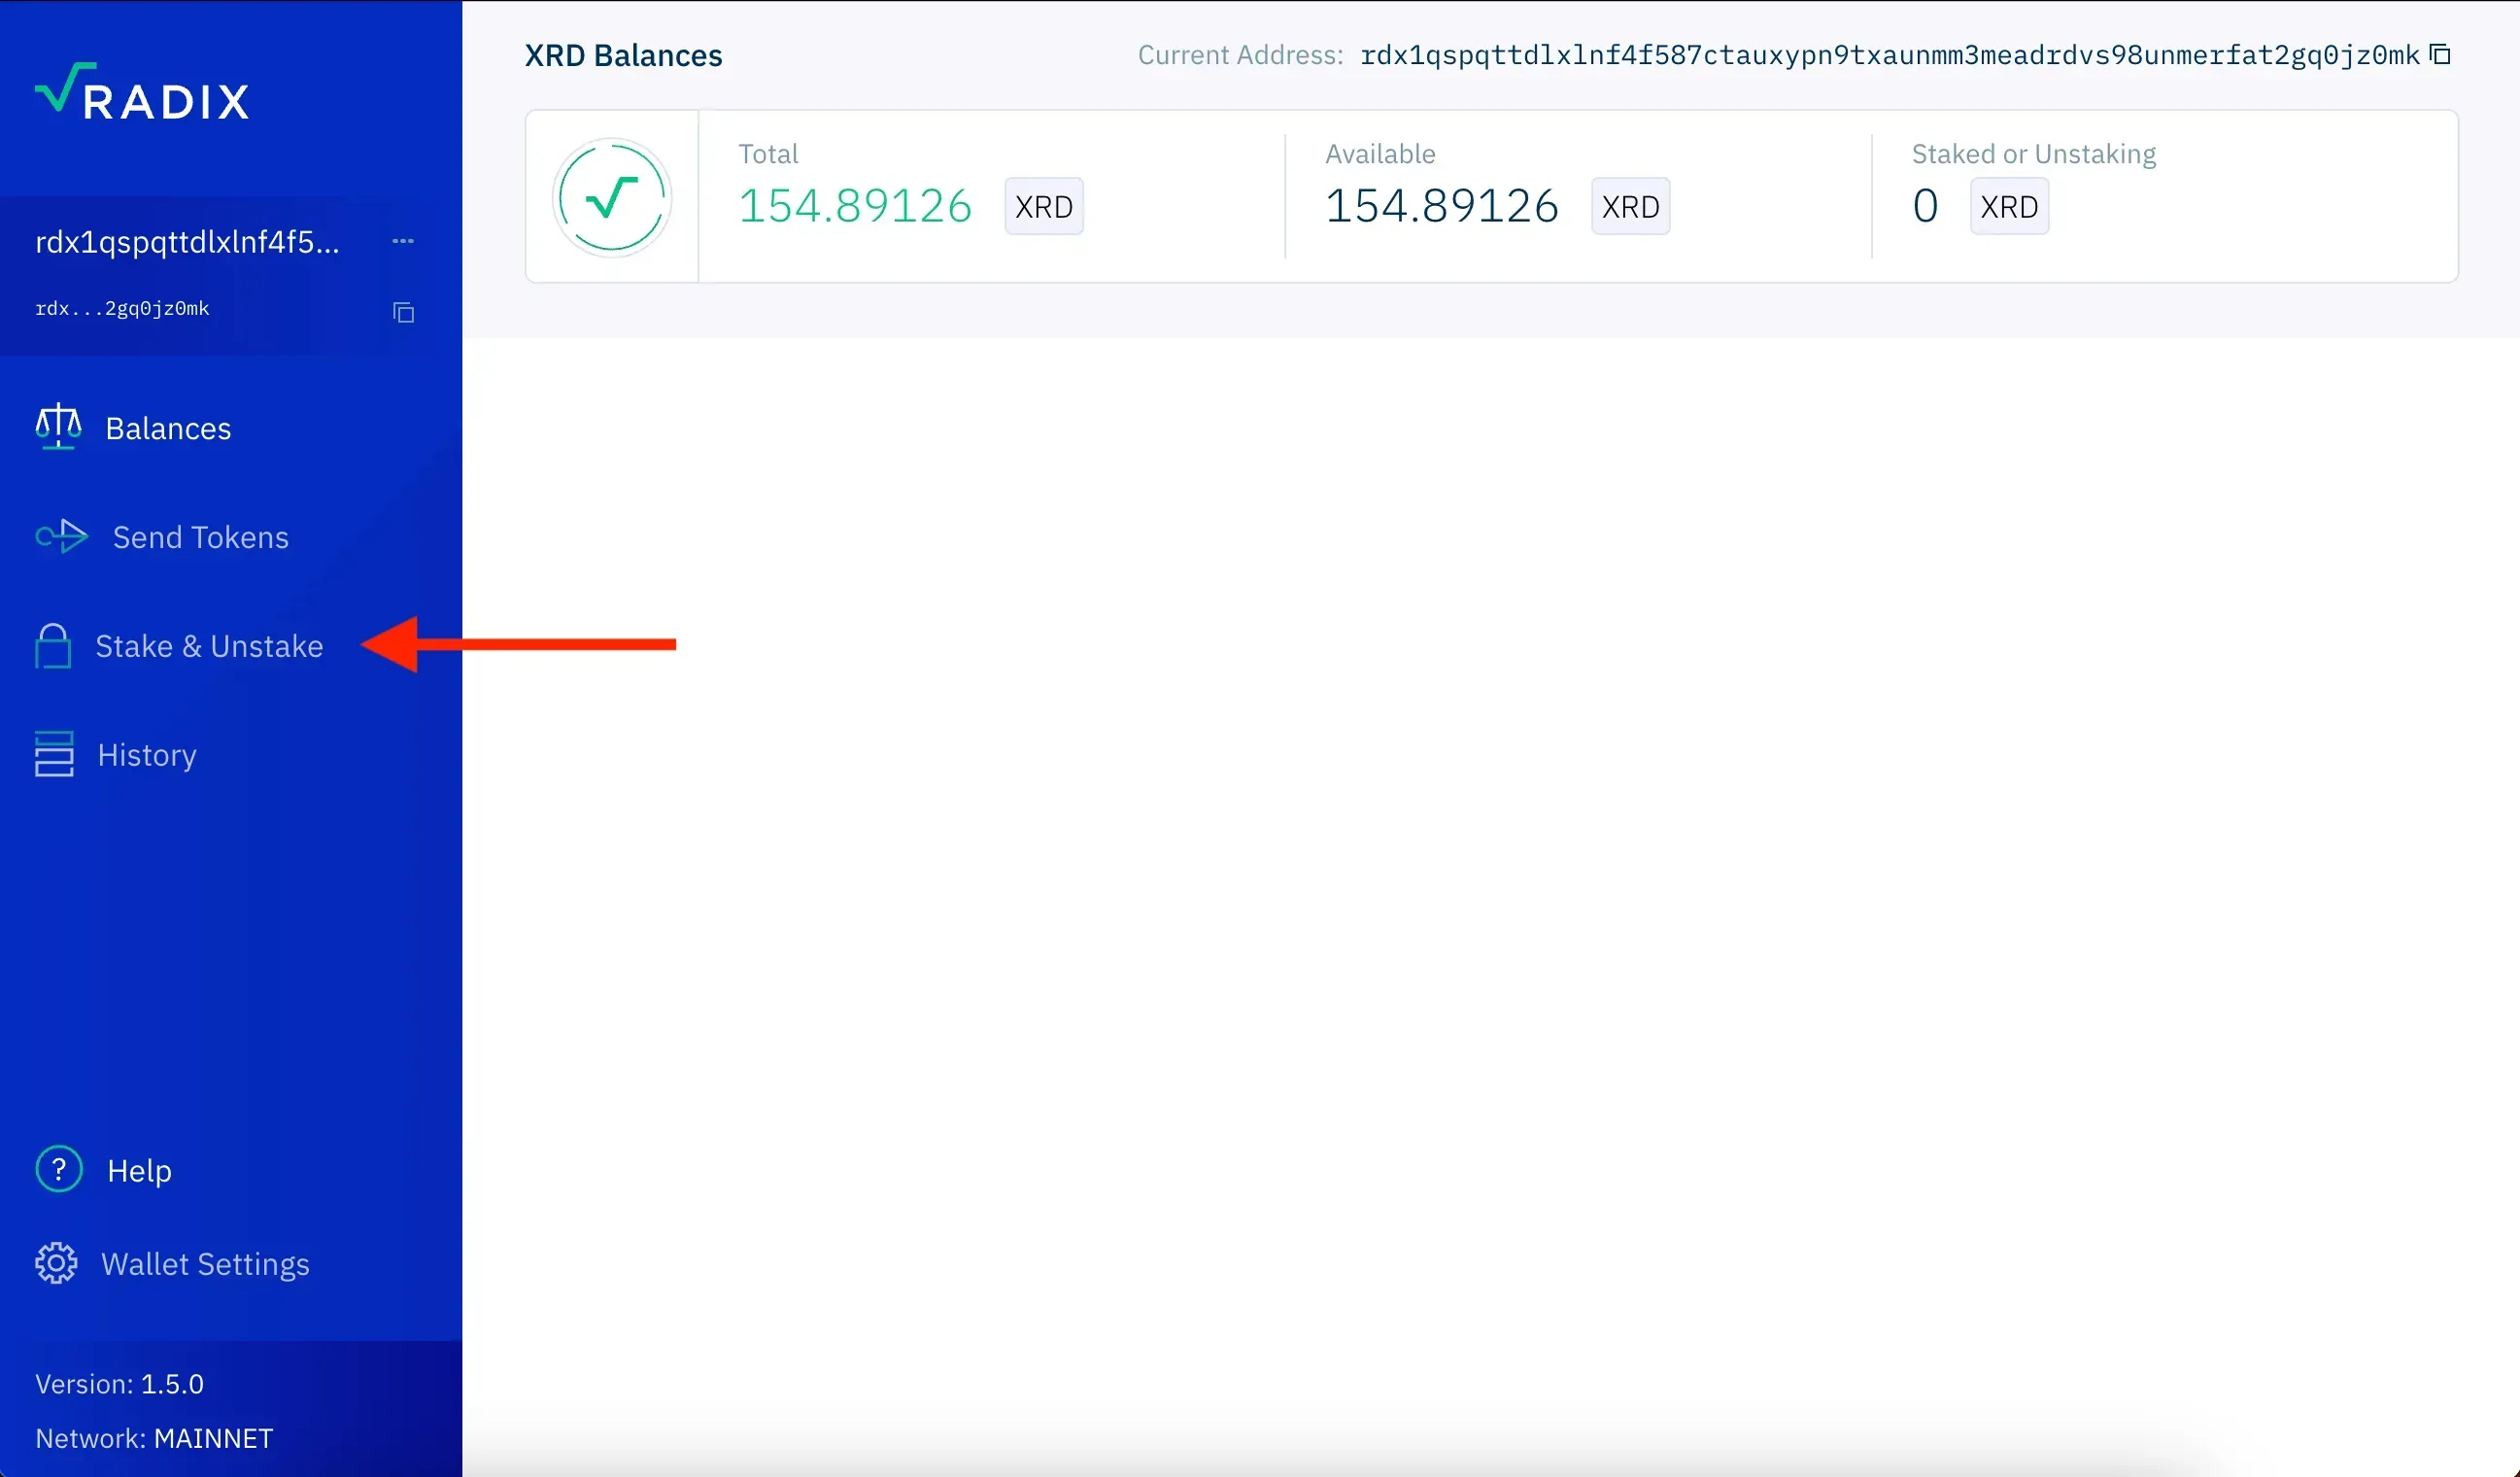Click the History list icon

54,754
